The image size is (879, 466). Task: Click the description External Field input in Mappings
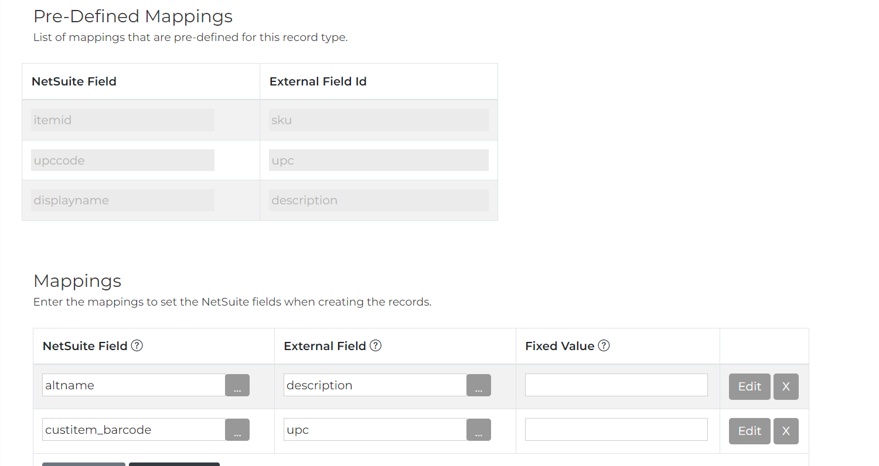(x=375, y=385)
